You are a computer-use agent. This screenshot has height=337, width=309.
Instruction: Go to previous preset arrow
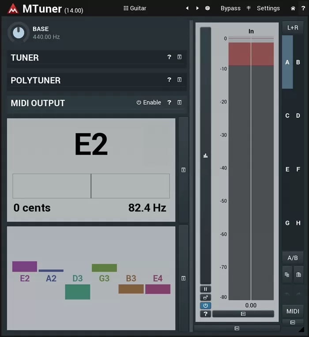pos(187,8)
